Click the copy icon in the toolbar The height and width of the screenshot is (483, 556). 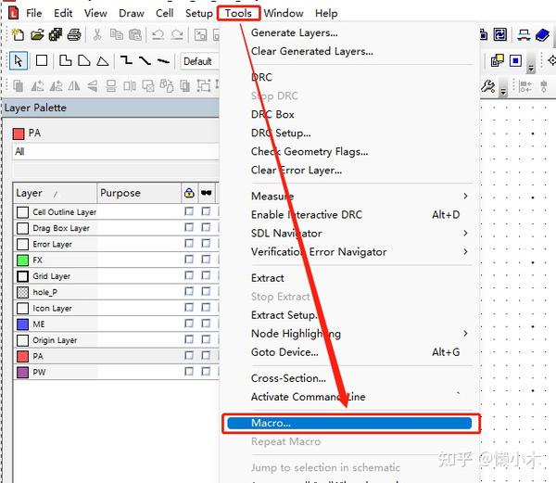pyautogui.click(x=117, y=34)
